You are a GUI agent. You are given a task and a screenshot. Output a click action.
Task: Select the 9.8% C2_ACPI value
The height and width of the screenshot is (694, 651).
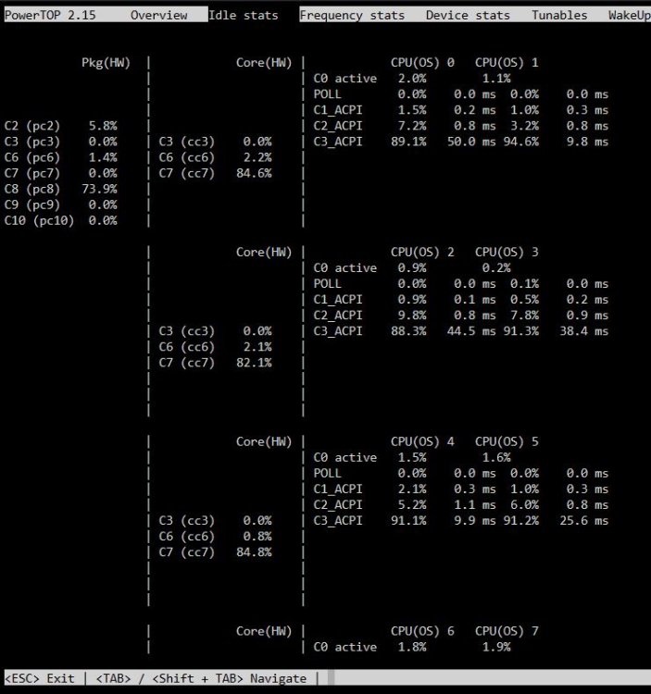tap(412, 316)
